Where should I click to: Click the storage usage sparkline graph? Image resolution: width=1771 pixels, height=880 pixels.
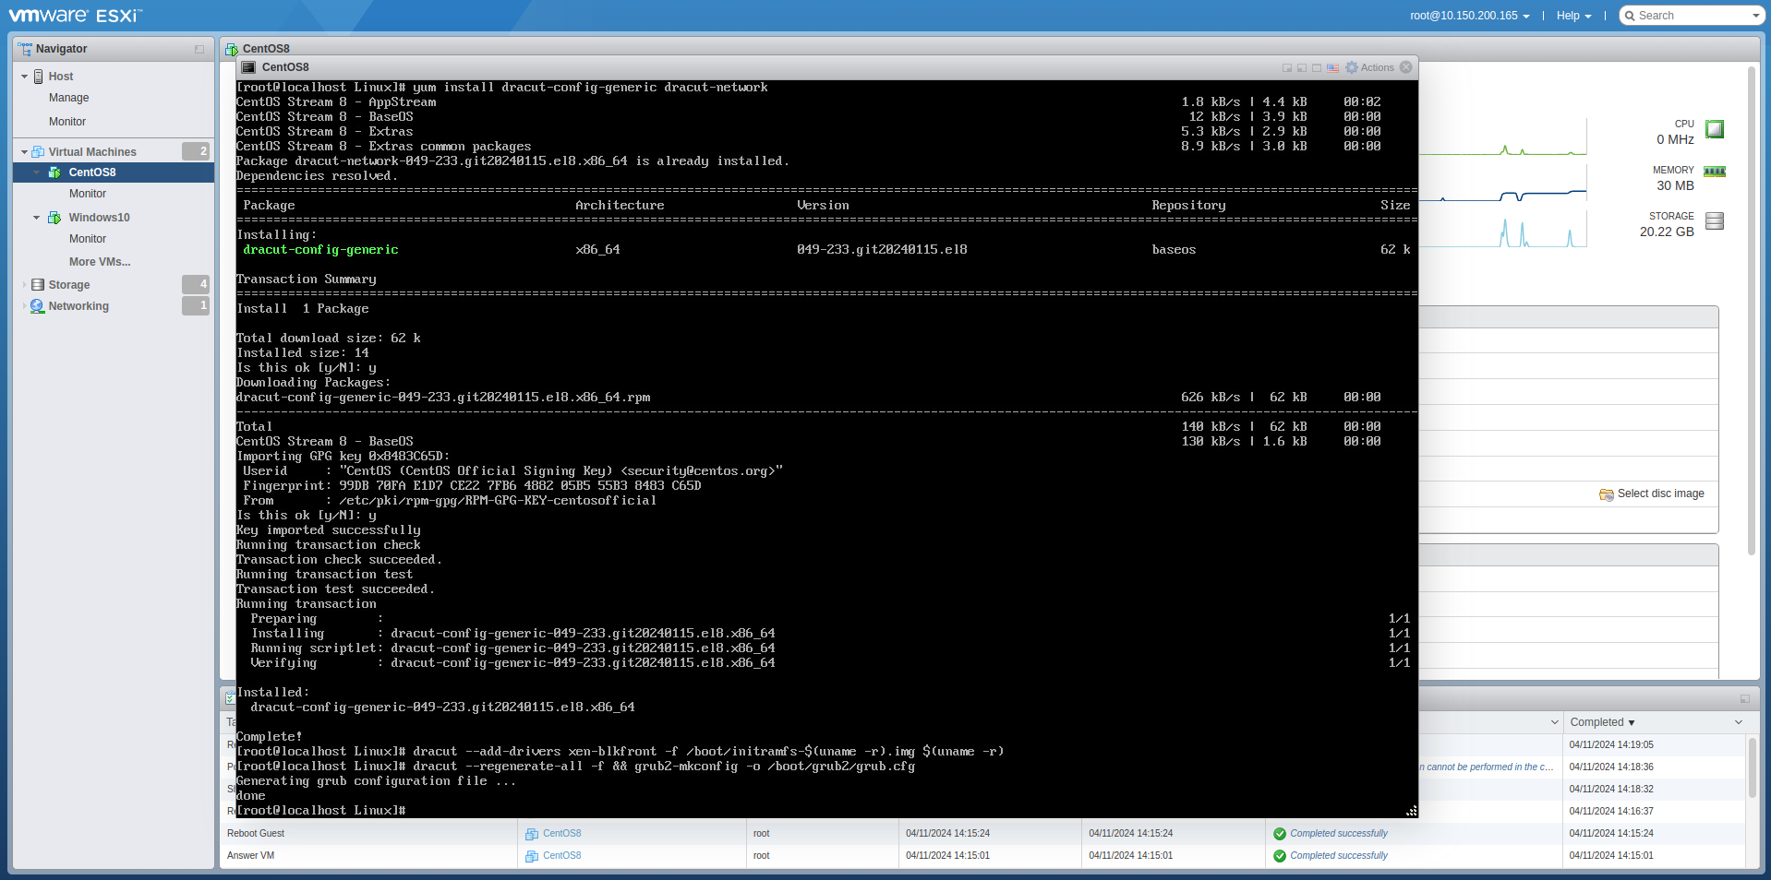(1502, 230)
